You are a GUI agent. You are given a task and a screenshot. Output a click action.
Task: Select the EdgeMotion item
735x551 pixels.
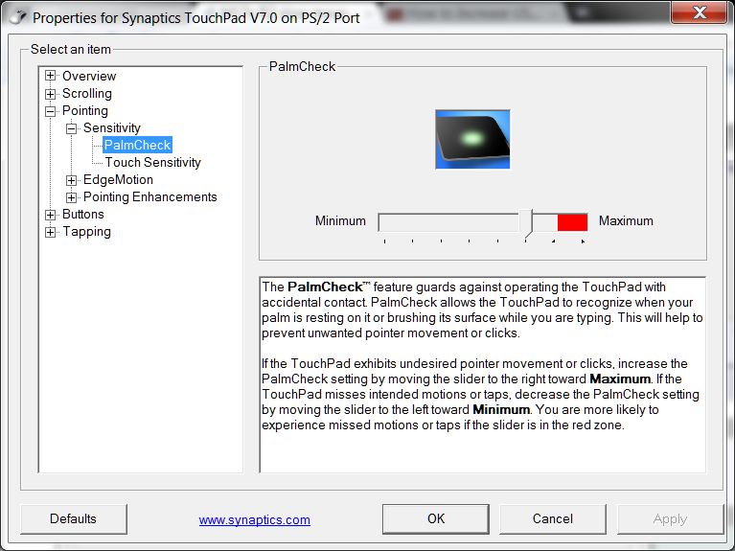pos(118,179)
